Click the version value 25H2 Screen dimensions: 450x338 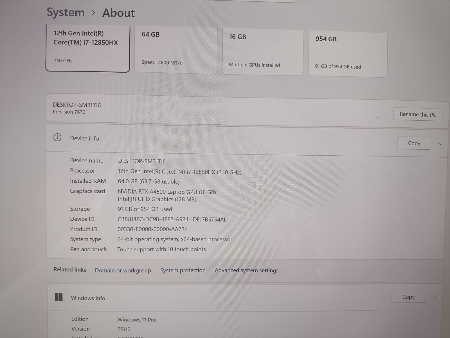124,329
